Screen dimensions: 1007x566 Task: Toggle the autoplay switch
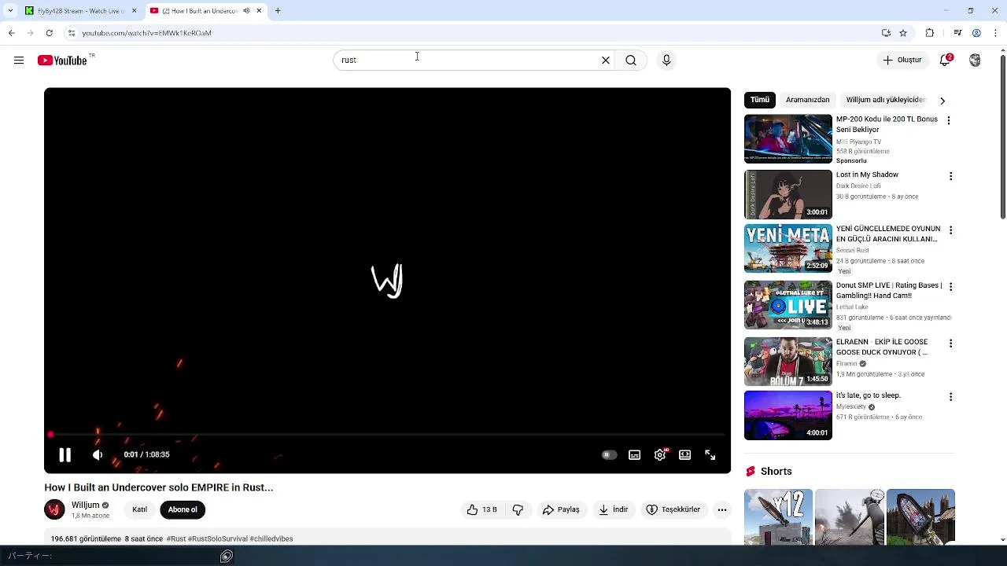609,455
